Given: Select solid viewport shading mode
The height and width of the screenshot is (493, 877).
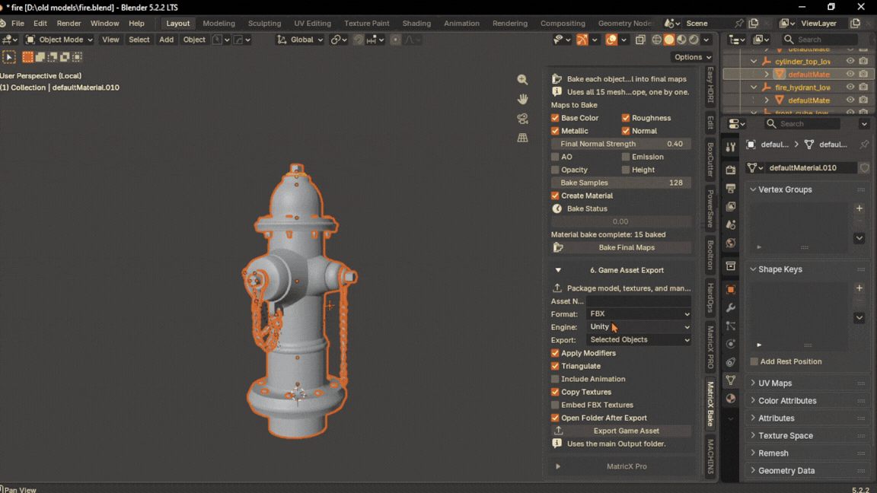Looking at the screenshot, I should tap(669, 40).
